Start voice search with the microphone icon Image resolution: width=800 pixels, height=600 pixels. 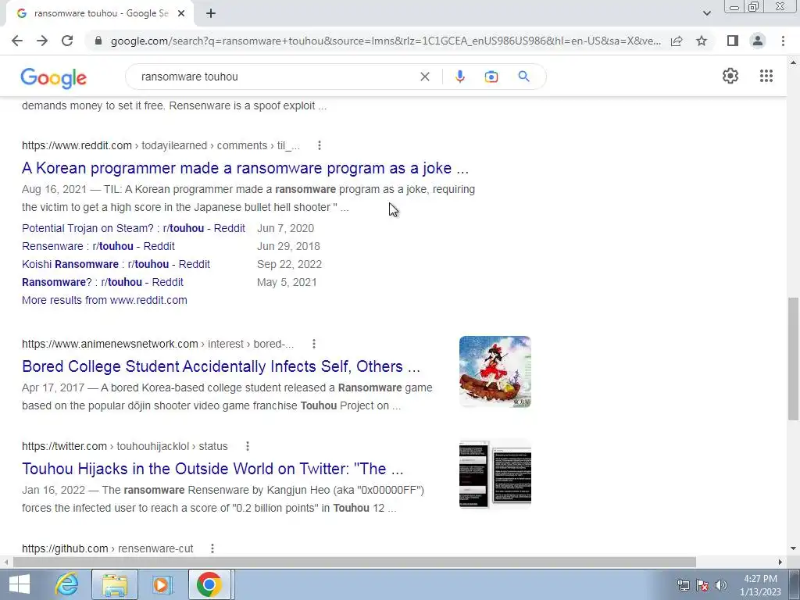click(459, 77)
